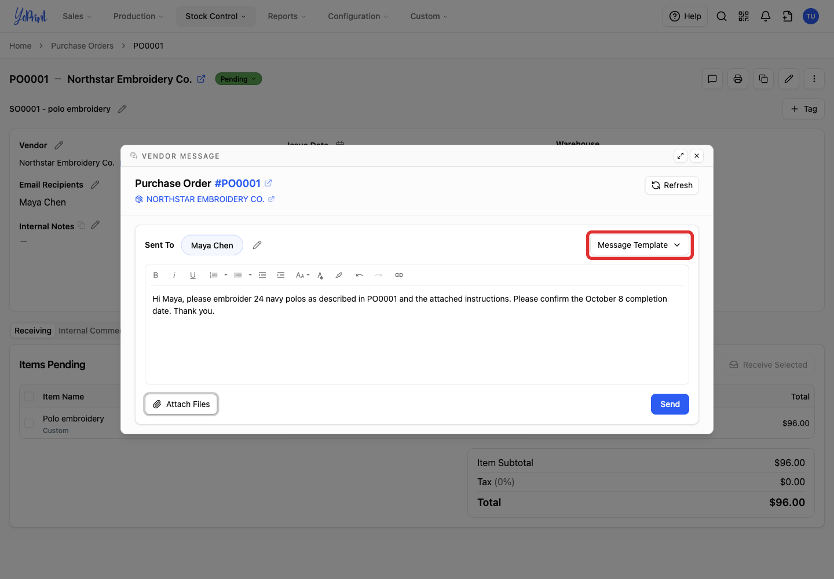This screenshot has height=579, width=834.
Task: Open PO0001 in new tab from dialog
Action: [268, 183]
